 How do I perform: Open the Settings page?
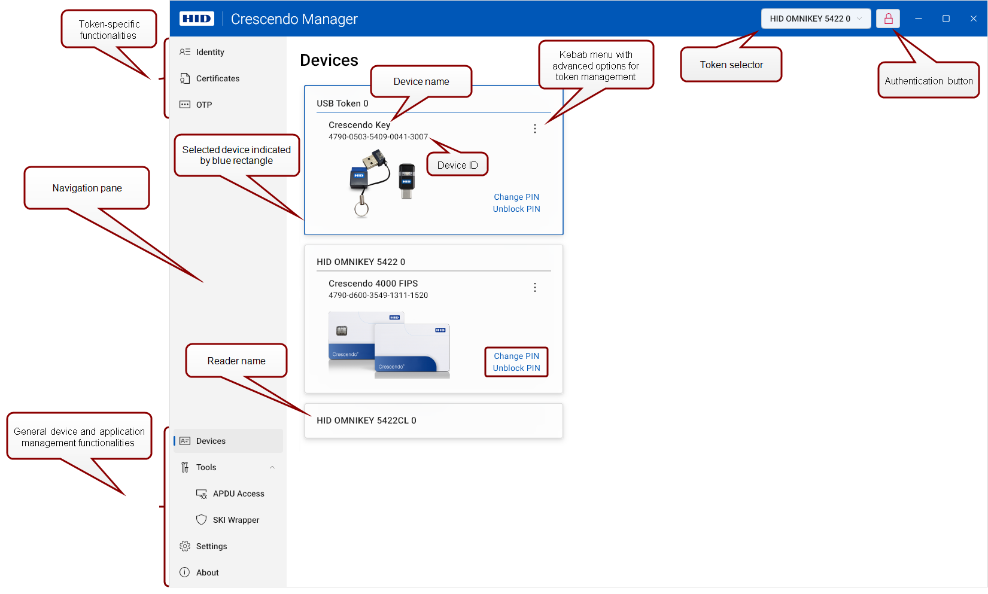tap(228, 546)
